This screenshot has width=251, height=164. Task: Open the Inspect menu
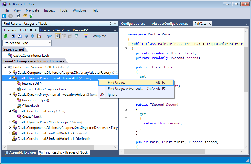[49, 10]
